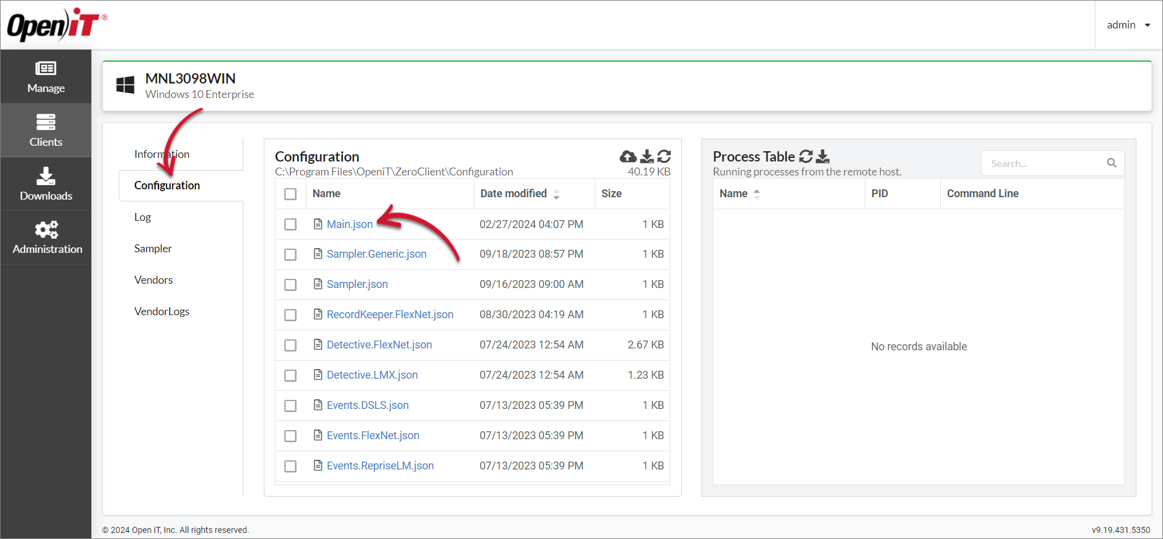Click the Main.json file icon
Image resolution: width=1163 pixels, height=539 pixels.
tap(318, 224)
